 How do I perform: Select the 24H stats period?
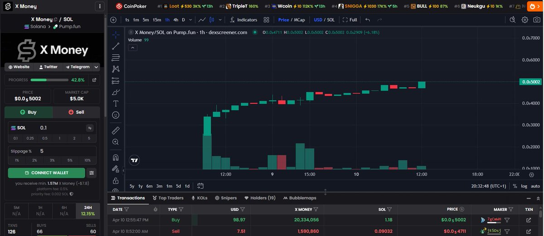coord(88,210)
